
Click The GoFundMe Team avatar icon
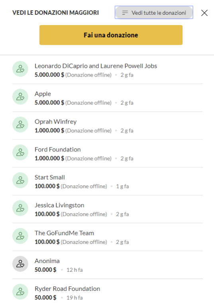pos(20,236)
